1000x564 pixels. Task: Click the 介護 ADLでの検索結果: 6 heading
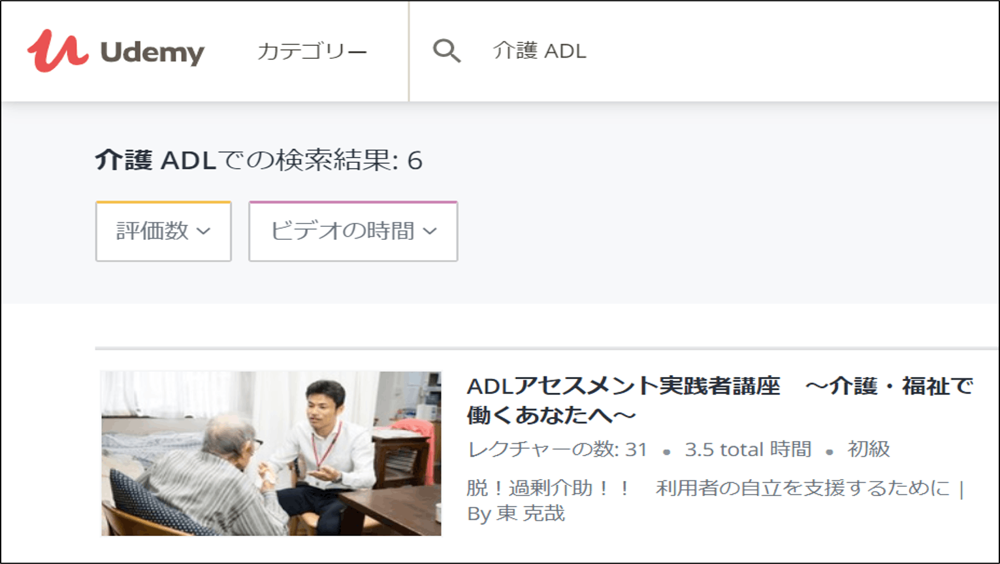[259, 160]
